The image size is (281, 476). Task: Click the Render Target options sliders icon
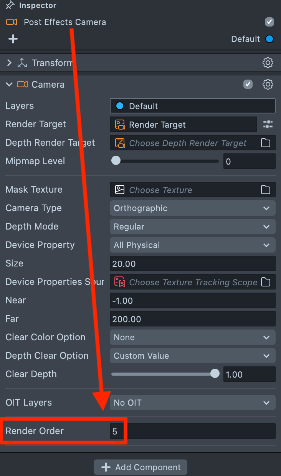(x=268, y=124)
